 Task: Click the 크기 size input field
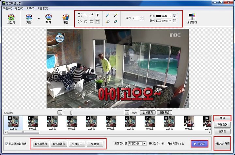135,18
